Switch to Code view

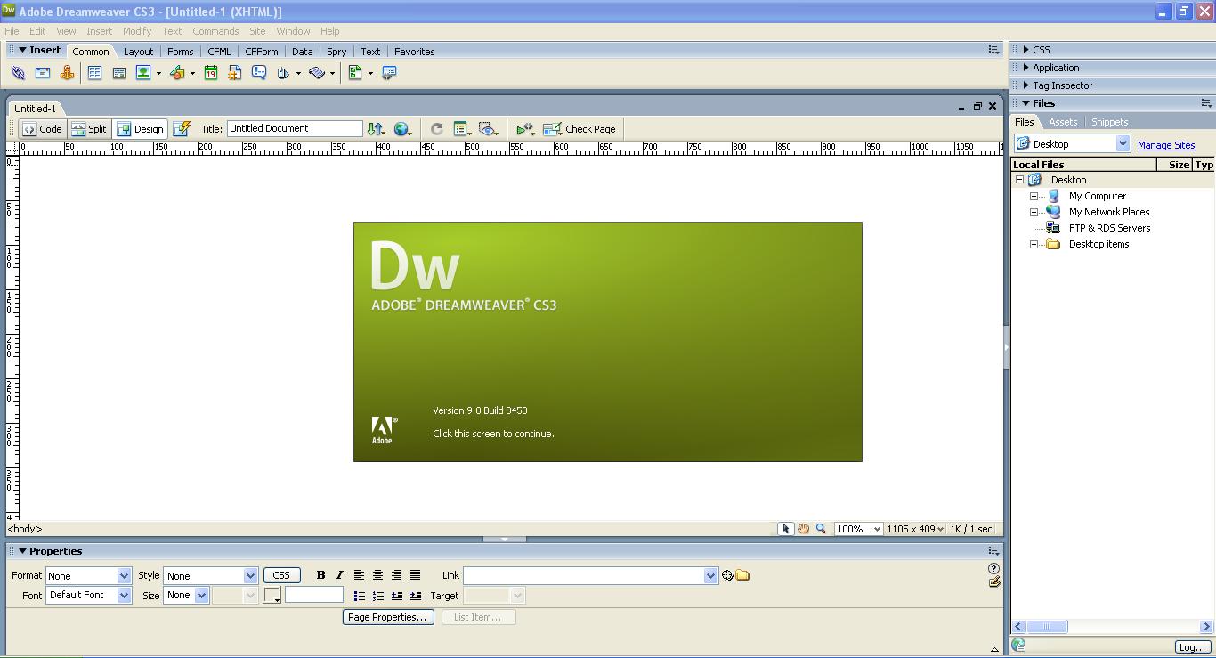click(43, 129)
